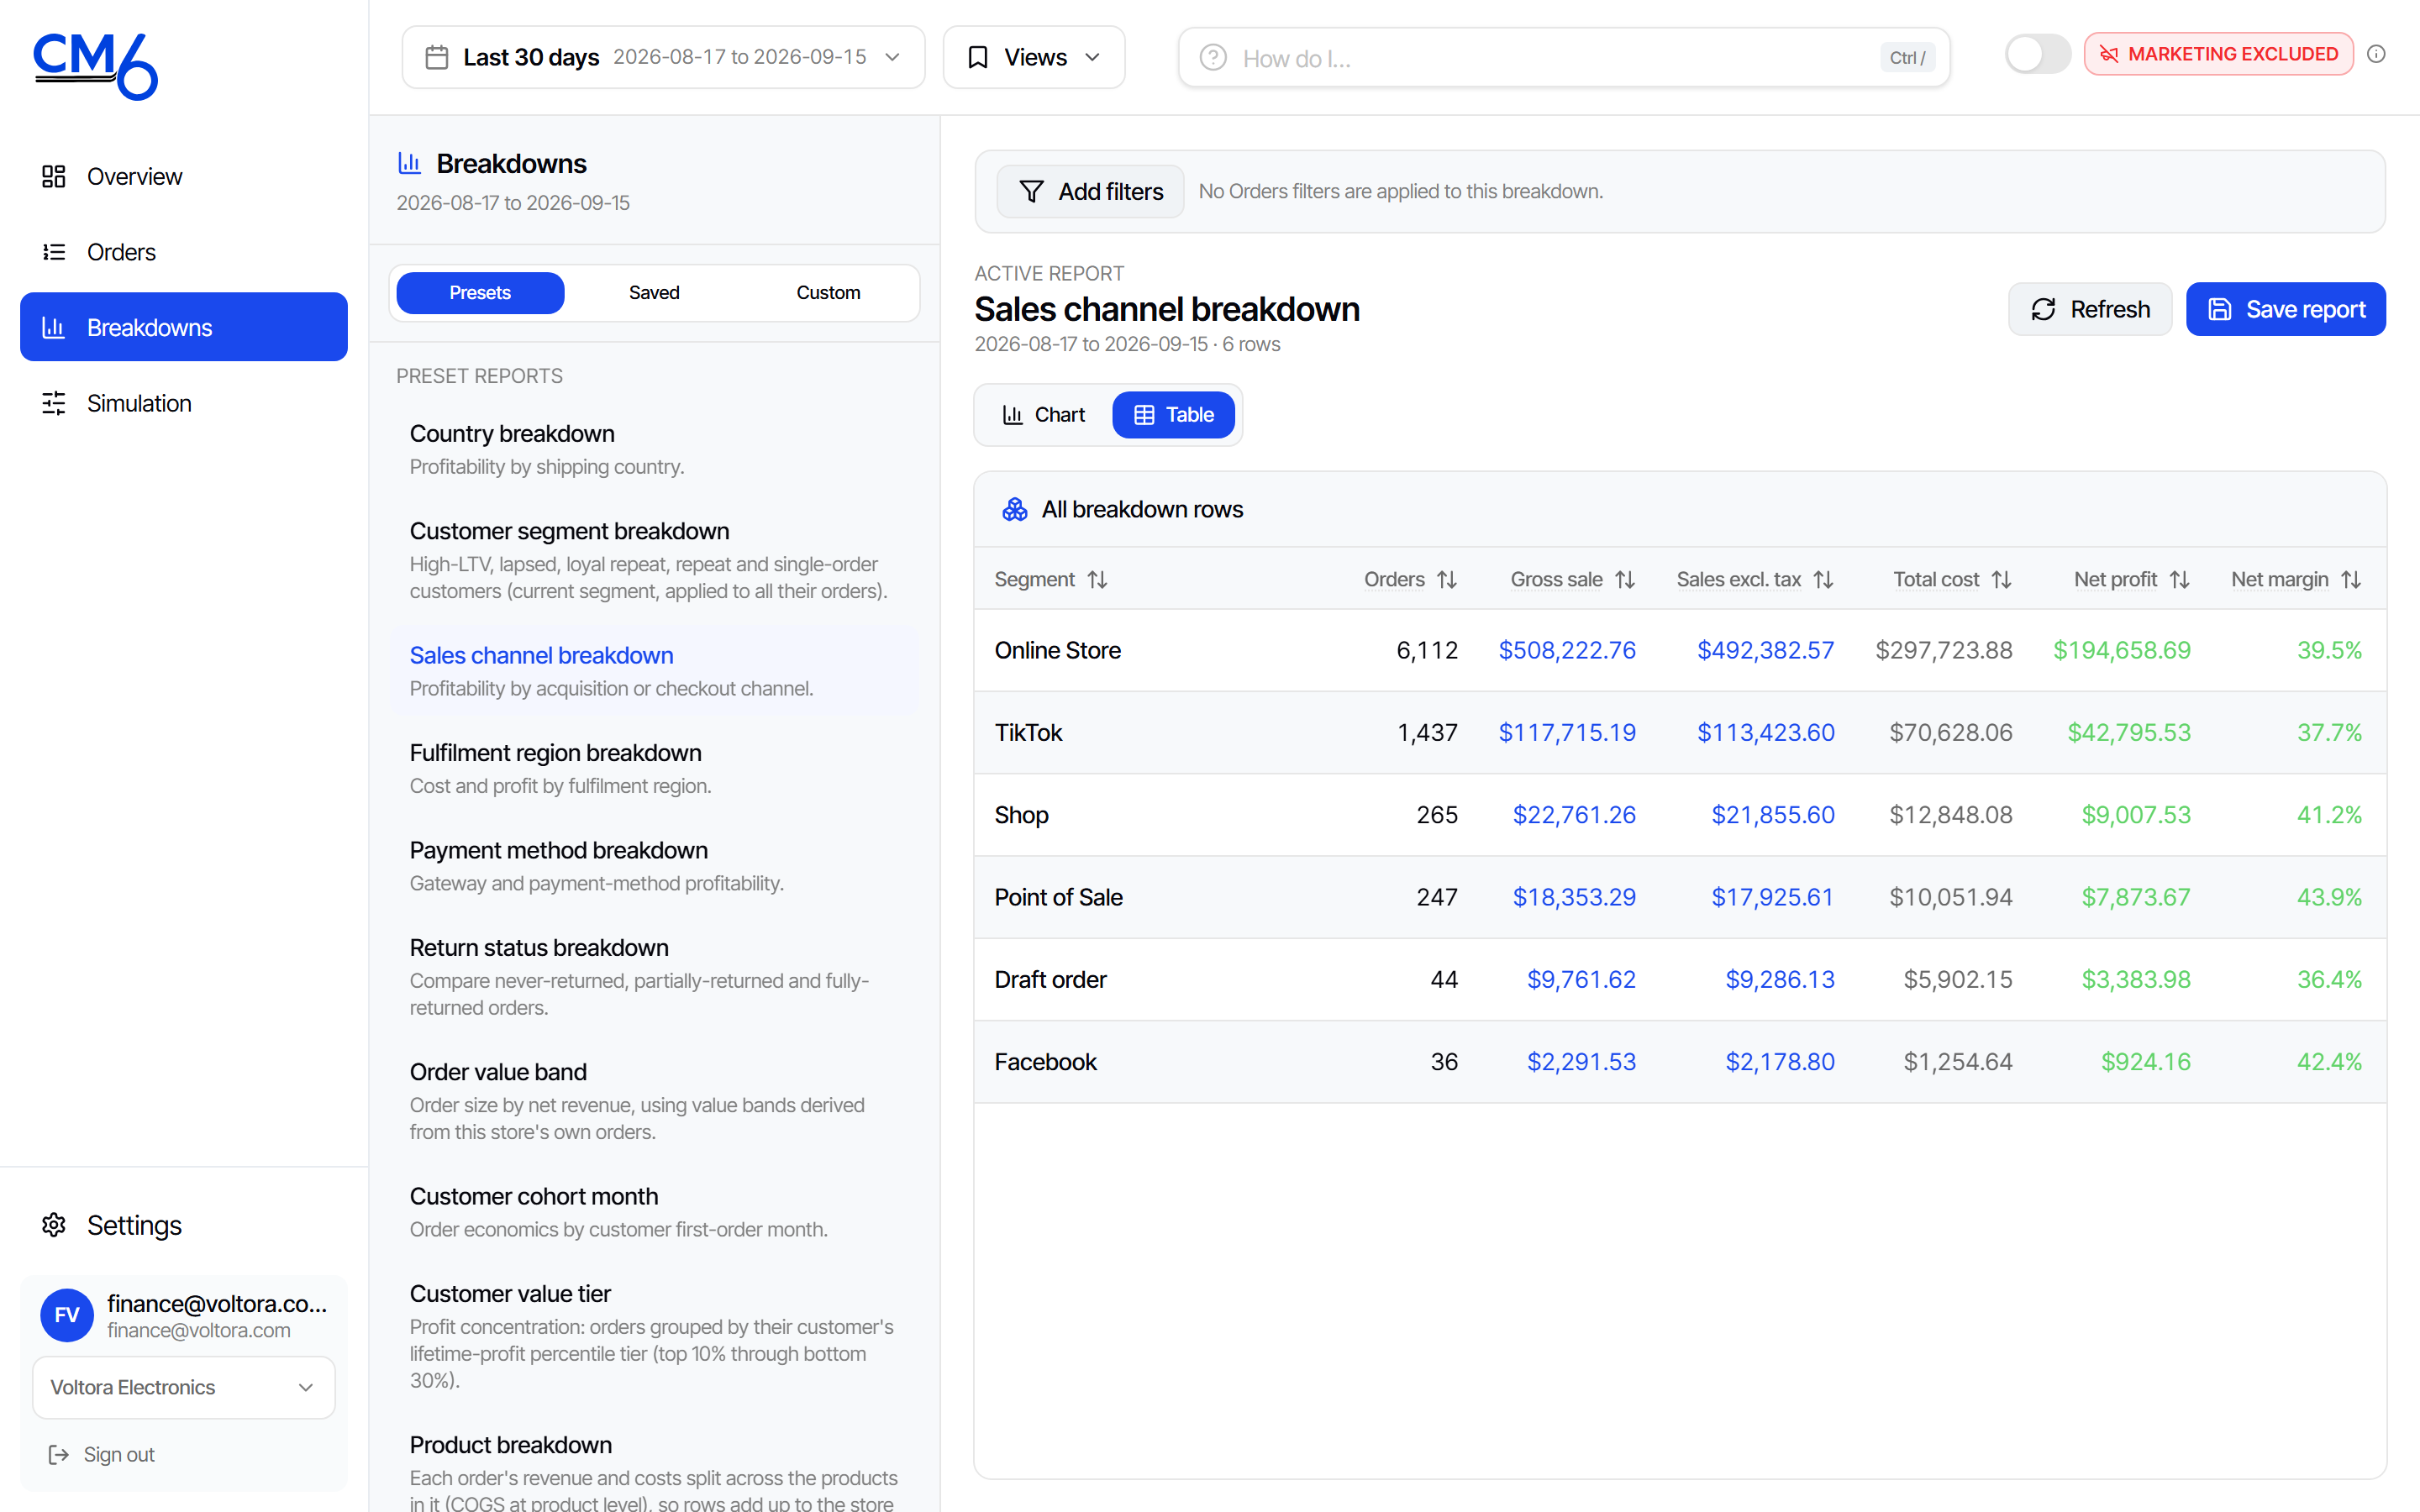Expand the Last 30 days date range

click(x=663, y=57)
